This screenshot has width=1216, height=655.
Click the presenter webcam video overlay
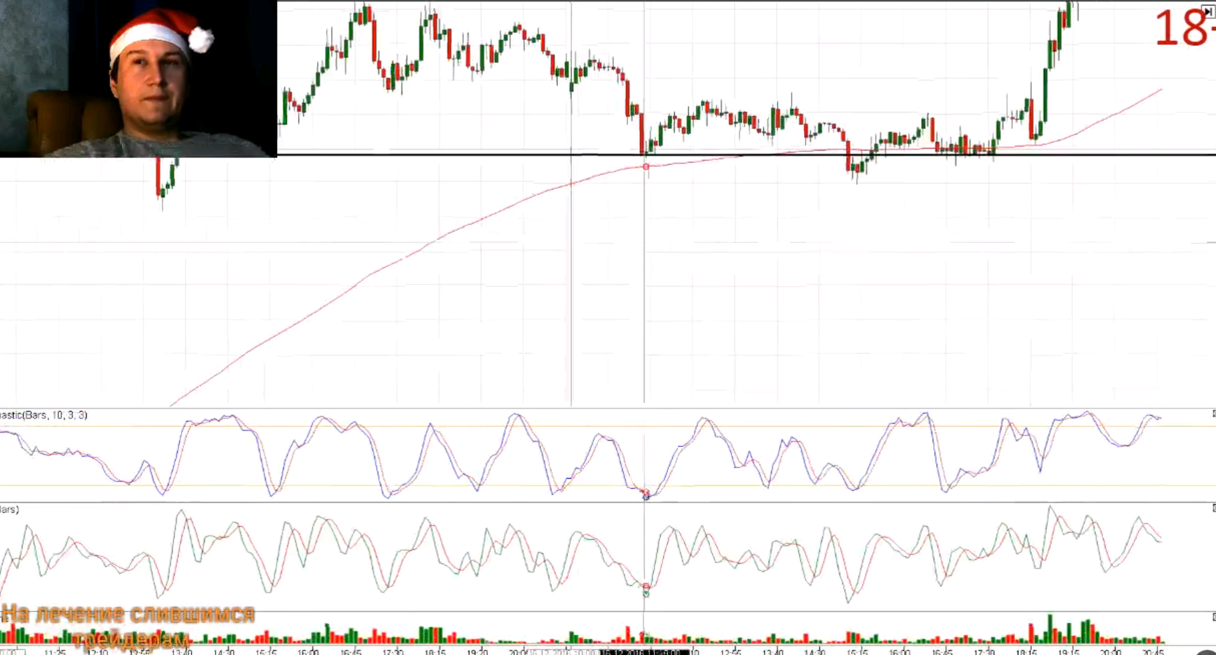click(x=138, y=79)
